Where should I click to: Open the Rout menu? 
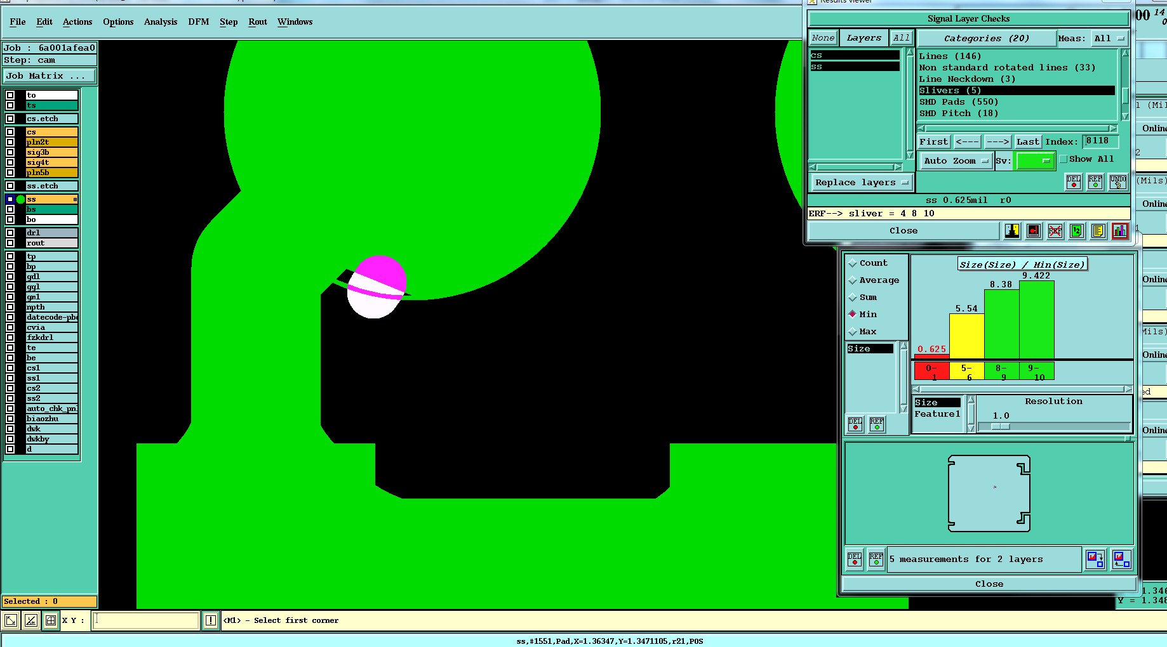[258, 22]
